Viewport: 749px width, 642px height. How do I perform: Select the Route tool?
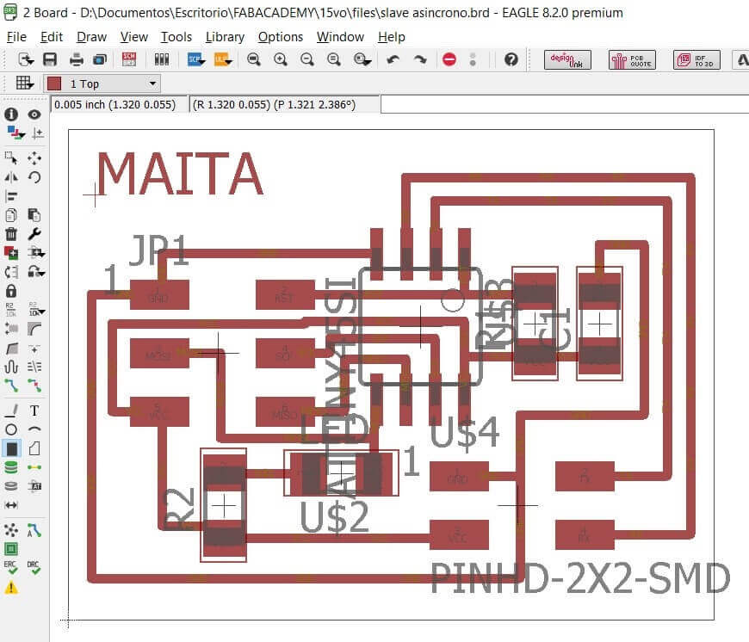11,386
